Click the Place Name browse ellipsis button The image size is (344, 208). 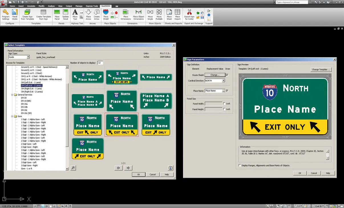coord(224,91)
